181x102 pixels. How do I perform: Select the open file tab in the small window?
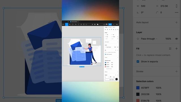(x=74, y=22)
